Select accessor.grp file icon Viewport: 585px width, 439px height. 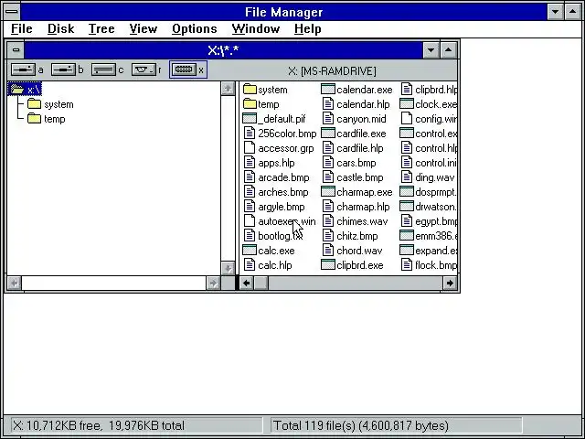[x=250, y=148]
